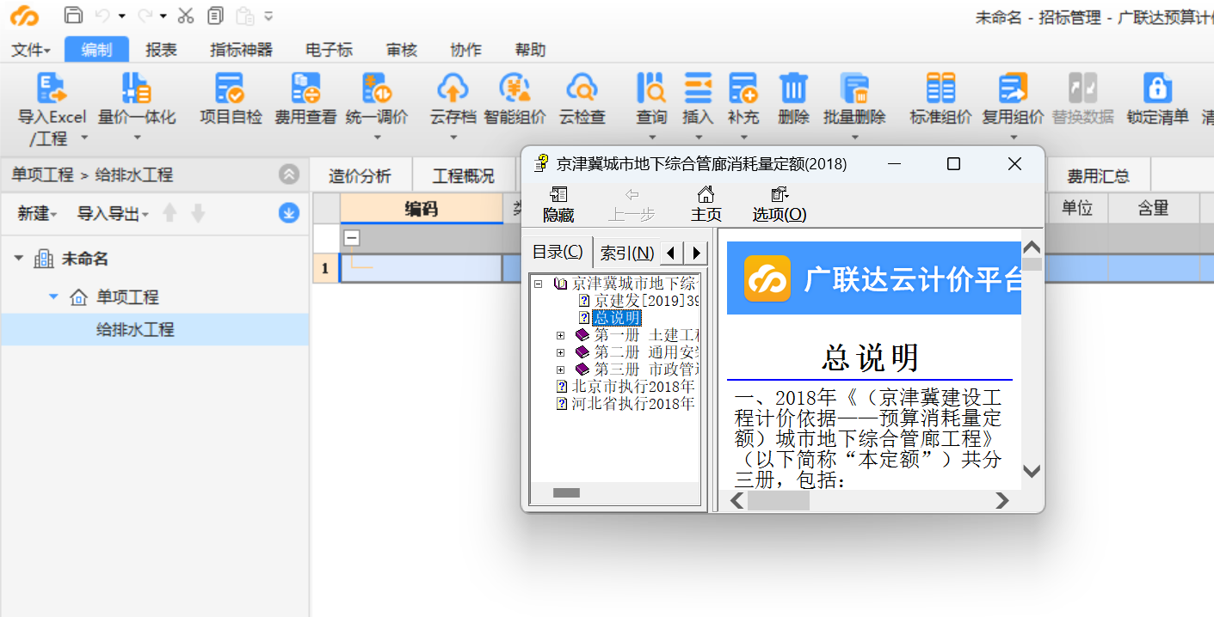Click the 批量删除 icon
The height and width of the screenshot is (617, 1214).
(854, 89)
